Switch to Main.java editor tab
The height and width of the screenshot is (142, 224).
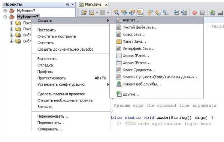93,4
